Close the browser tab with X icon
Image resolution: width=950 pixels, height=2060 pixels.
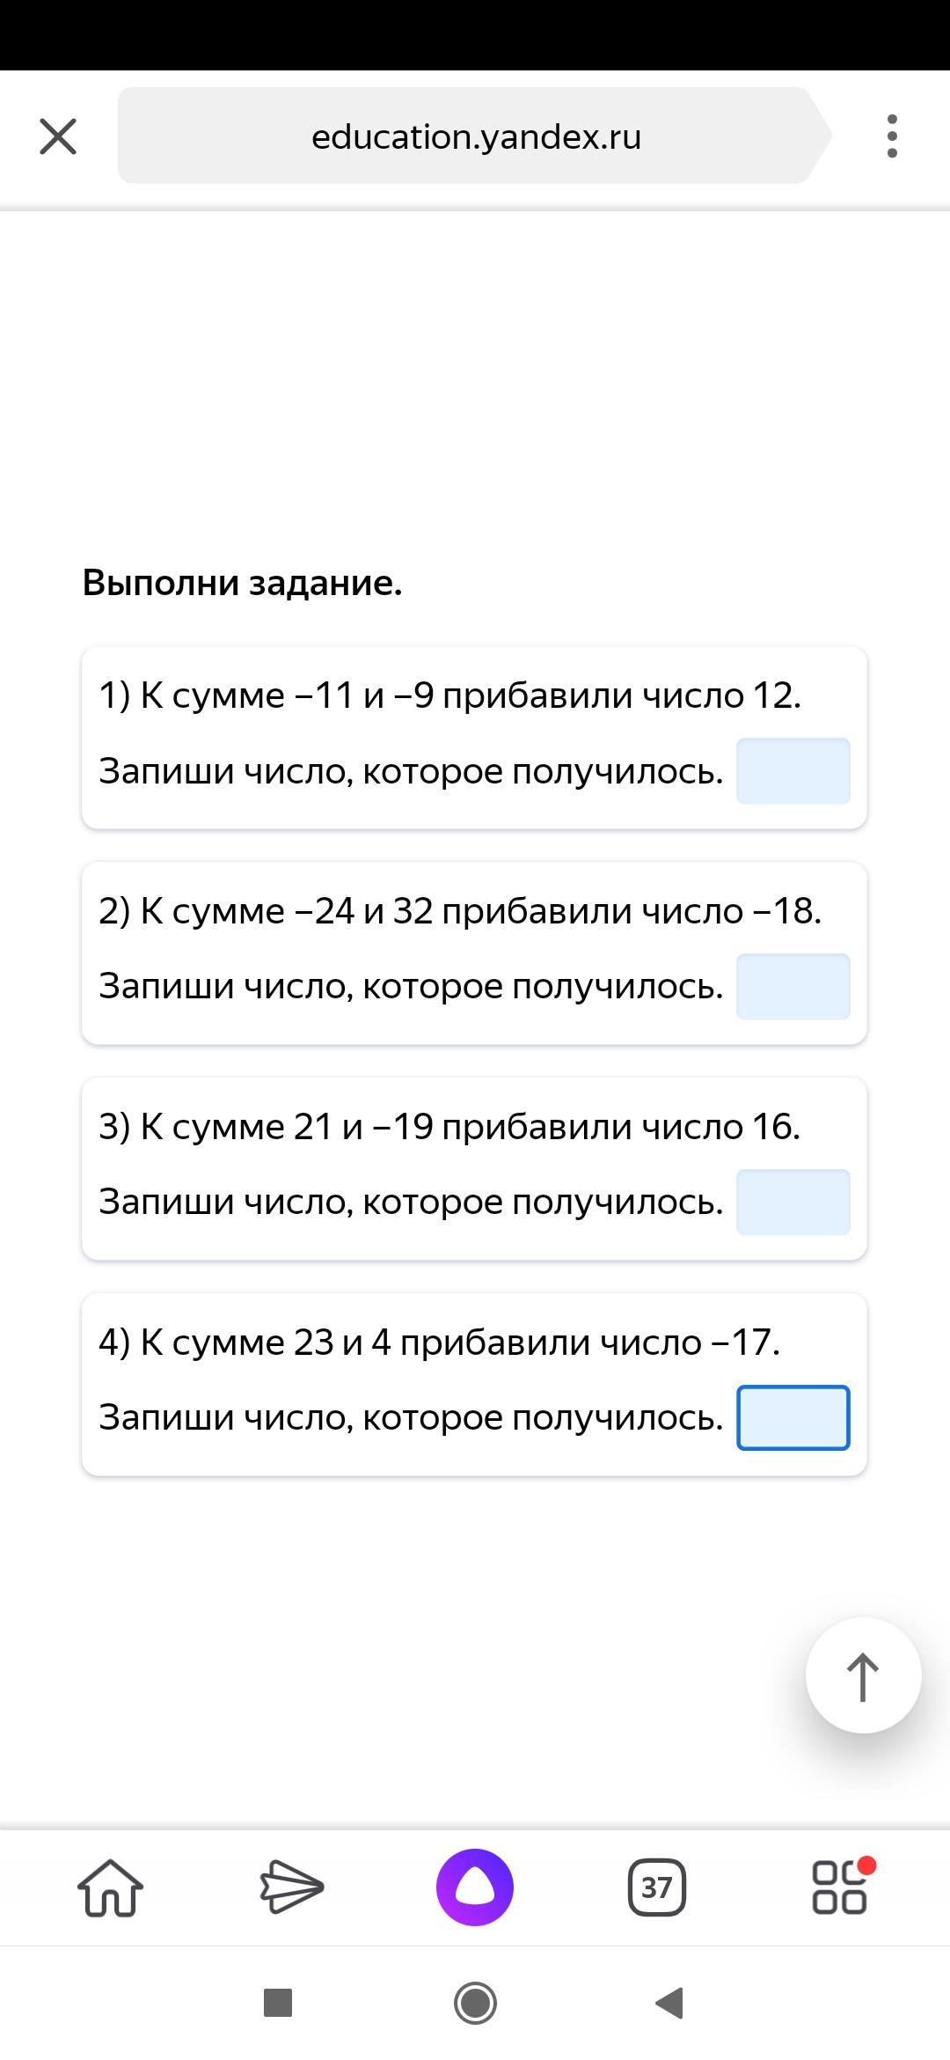click(58, 136)
